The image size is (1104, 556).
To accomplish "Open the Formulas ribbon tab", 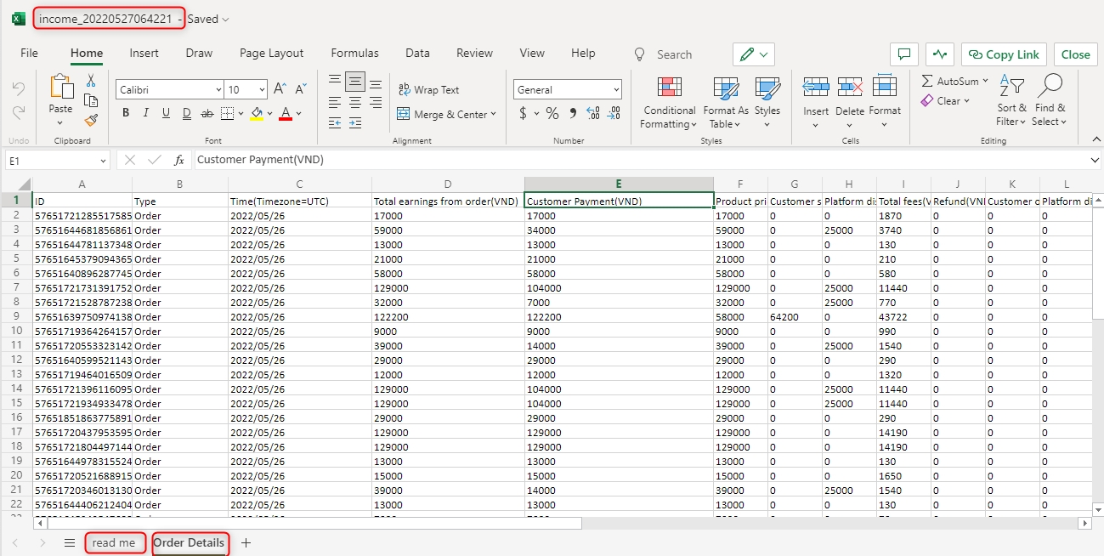I will pyautogui.click(x=354, y=53).
